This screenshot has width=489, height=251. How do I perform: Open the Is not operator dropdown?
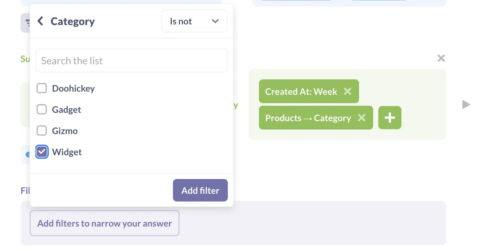click(x=194, y=21)
